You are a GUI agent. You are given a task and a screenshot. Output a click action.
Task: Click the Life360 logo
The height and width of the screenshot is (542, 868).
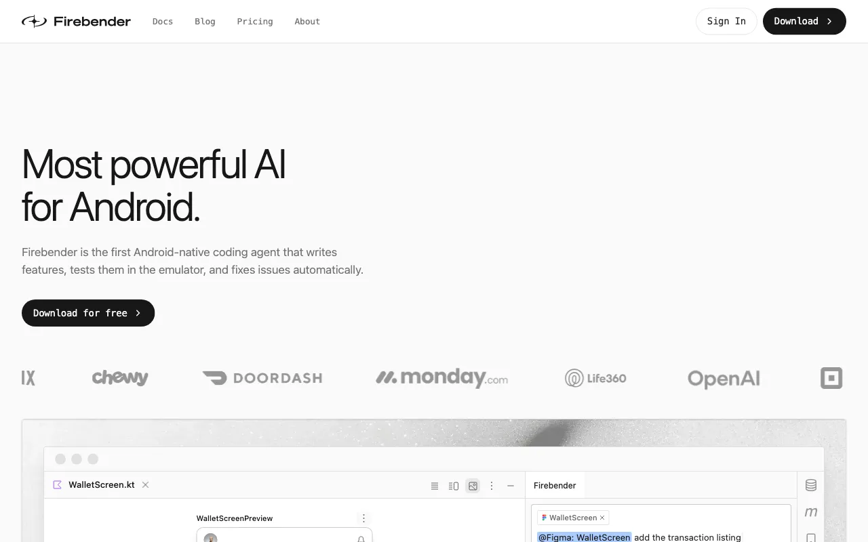pyautogui.click(x=595, y=378)
